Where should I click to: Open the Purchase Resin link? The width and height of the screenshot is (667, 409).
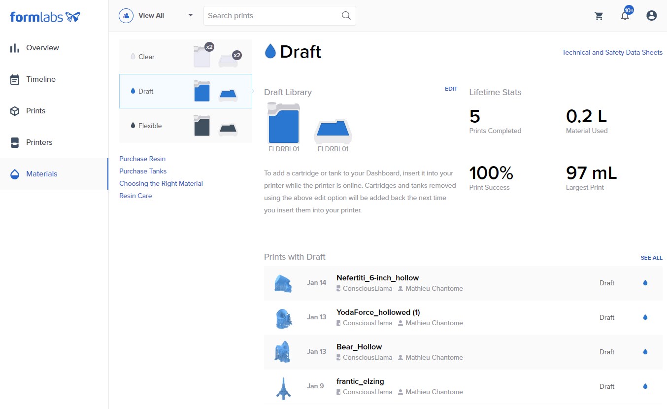click(142, 159)
